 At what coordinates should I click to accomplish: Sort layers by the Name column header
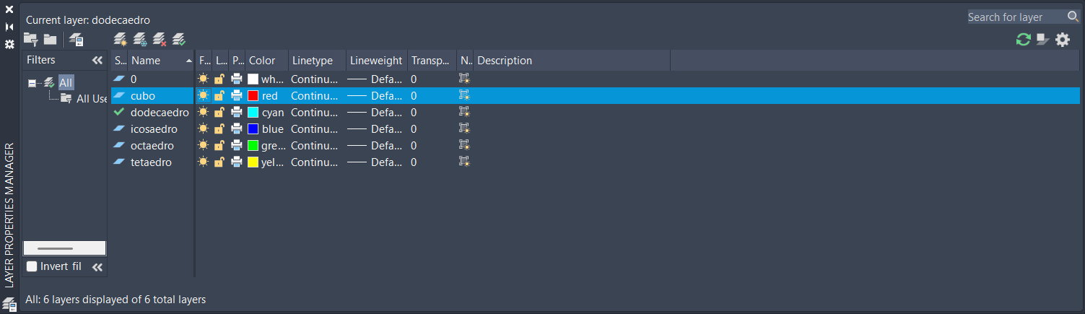tap(155, 61)
